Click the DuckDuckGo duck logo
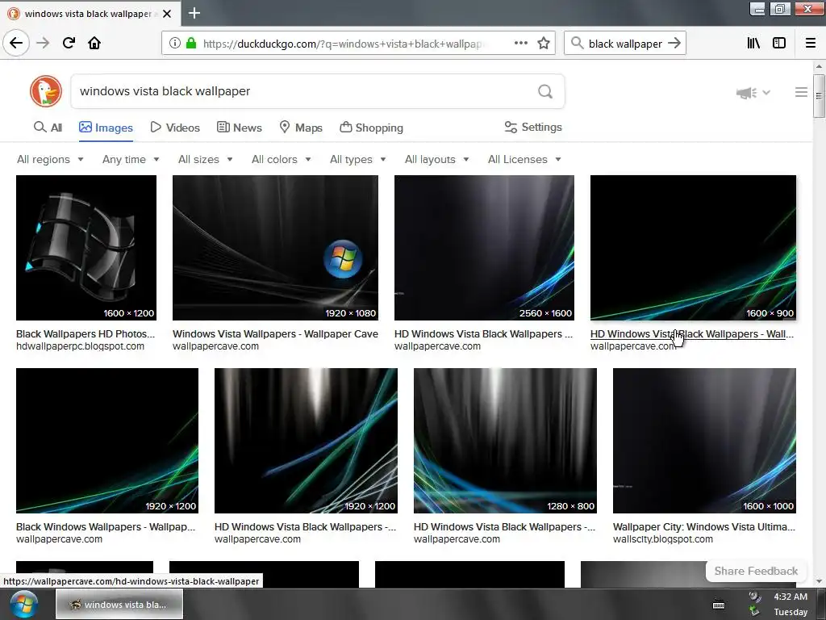 [46, 91]
